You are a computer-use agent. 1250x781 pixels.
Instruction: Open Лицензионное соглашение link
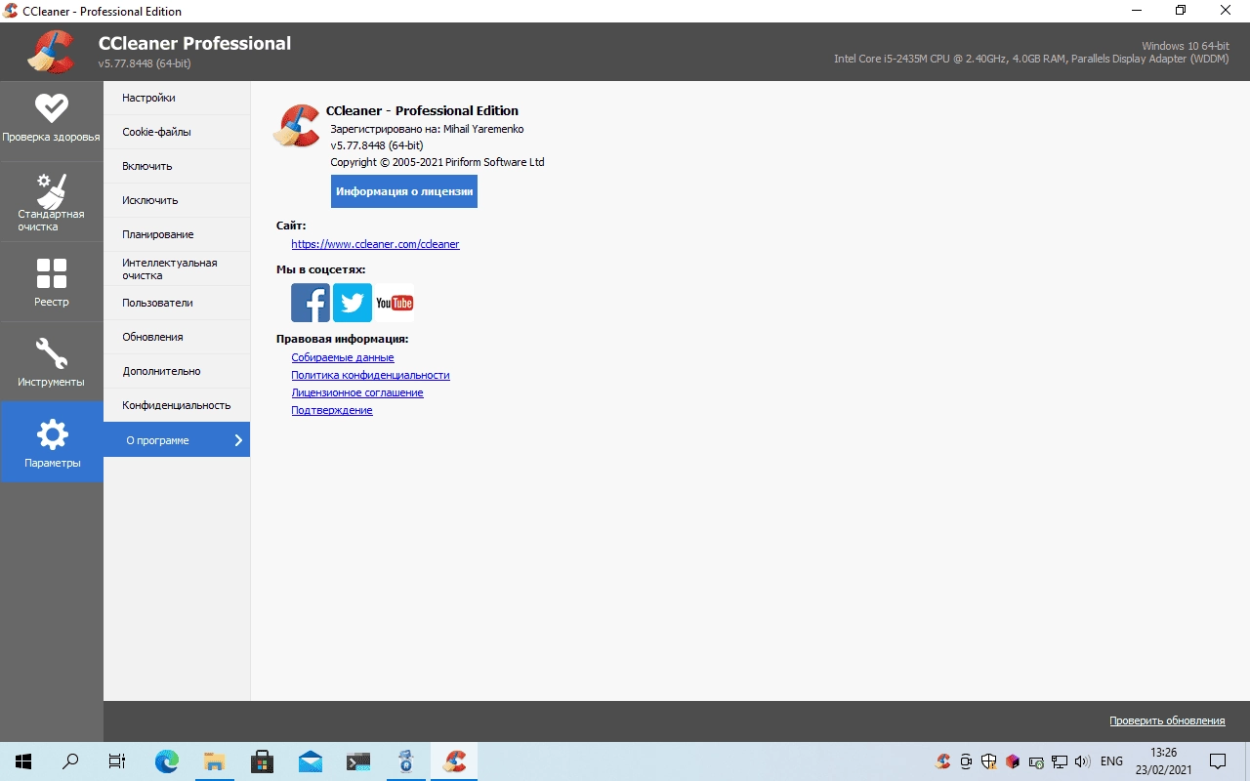[x=357, y=392]
